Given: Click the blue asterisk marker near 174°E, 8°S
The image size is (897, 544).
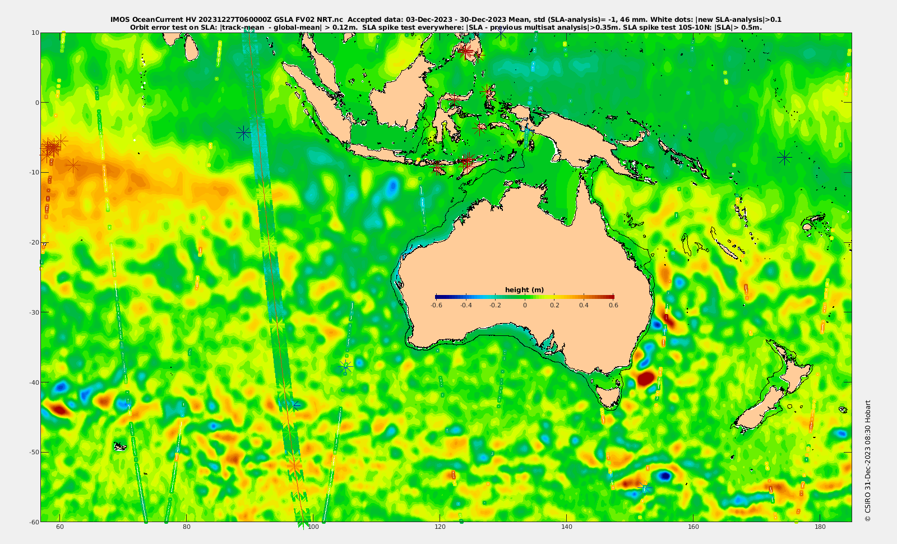Looking at the screenshot, I should [x=784, y=158].
